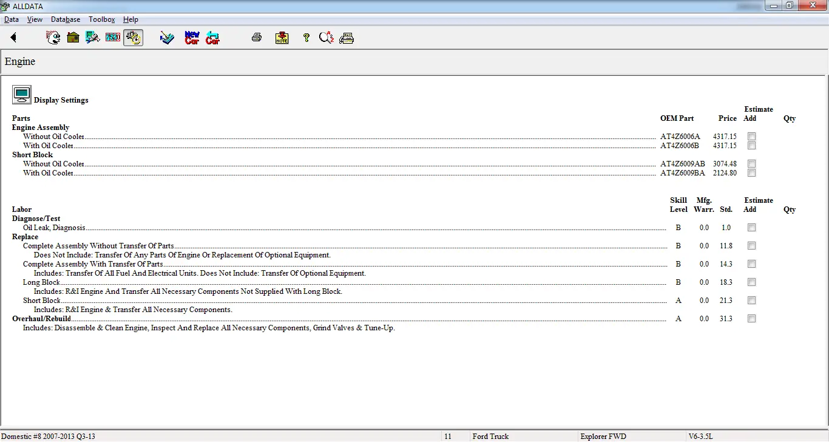Click the ALLDATA title bar app icon
Viewport: 829px width, 442px height.
[6, 5]
